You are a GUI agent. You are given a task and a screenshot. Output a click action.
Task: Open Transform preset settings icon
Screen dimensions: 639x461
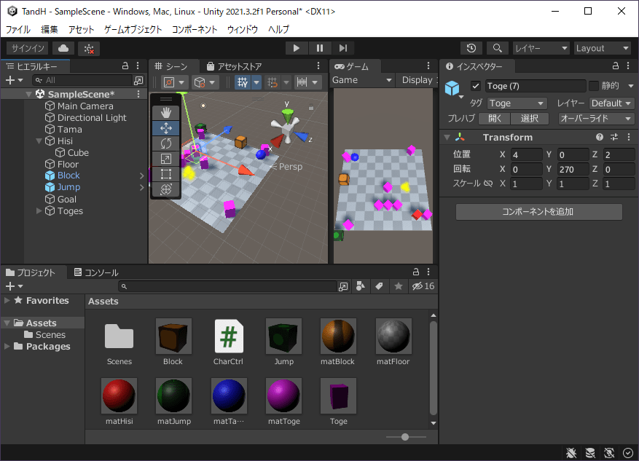(x=614, y=137)
